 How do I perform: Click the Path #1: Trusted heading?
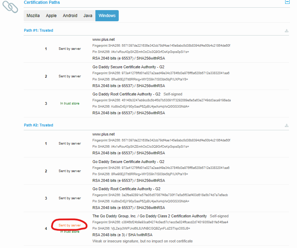click(38, 31)
